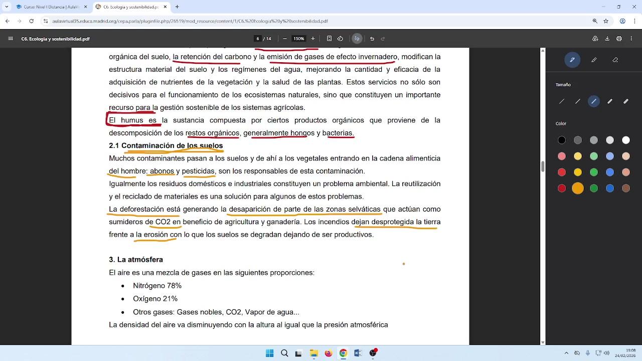Viewport: 642px width, 361px height.
Task: Launch Firefox from the taskbar
Action: (x=329, y=353)
